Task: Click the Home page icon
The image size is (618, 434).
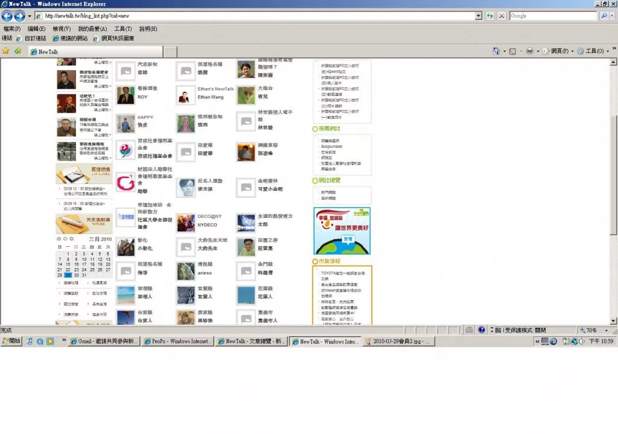Action: 496,51
